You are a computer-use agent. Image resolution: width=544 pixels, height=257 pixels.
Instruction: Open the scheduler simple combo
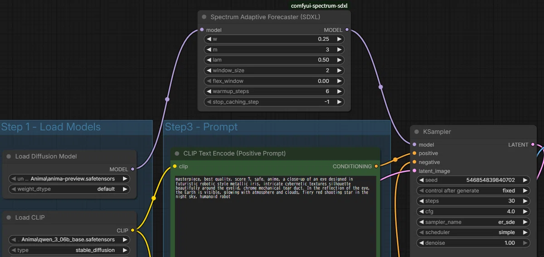[x=473, y=233]
